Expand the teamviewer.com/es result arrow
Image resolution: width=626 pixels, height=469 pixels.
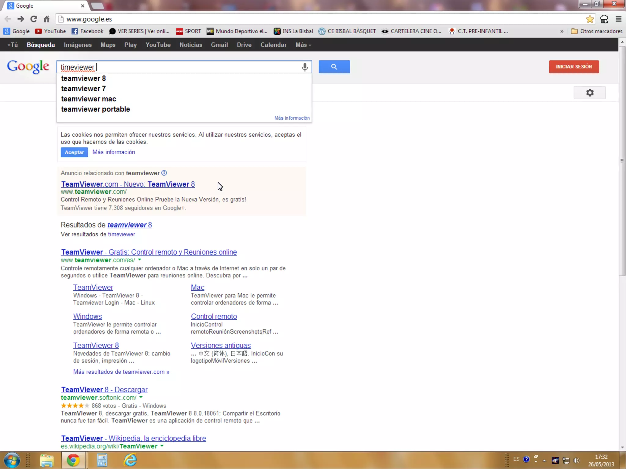tap(140, 260)
